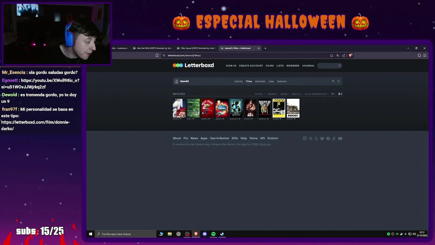Click the Windows taskbar search box
This screenshot has height=245, width=435.
125,234
